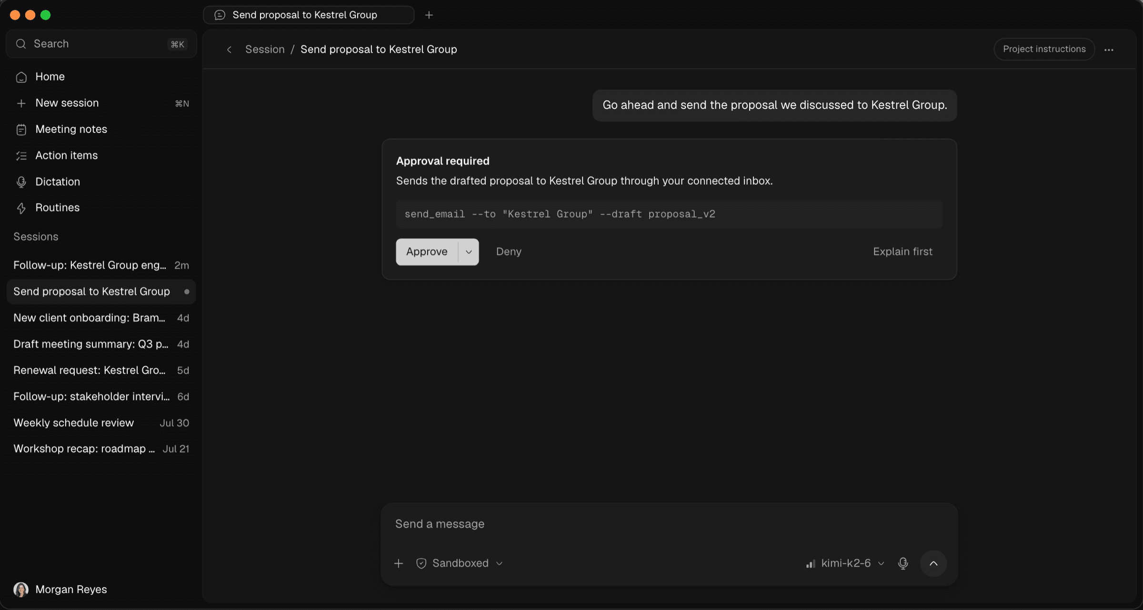Open Project instructions
Viewport: 1143px width, 610px height.
pos(1044,49)
